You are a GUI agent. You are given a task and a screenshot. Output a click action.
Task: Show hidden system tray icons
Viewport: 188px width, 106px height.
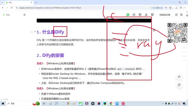pyautogui.click(x=163, y=103)
